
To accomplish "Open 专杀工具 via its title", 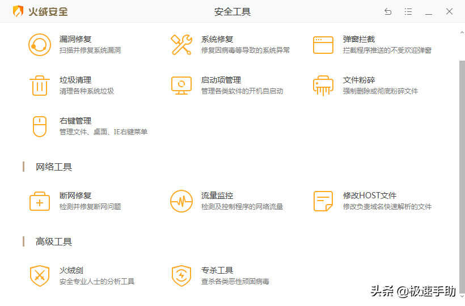I will 217,270.
